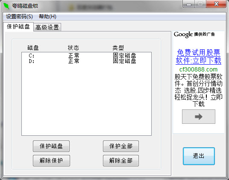Click the Google 提供的广告 label

(194, 34)
